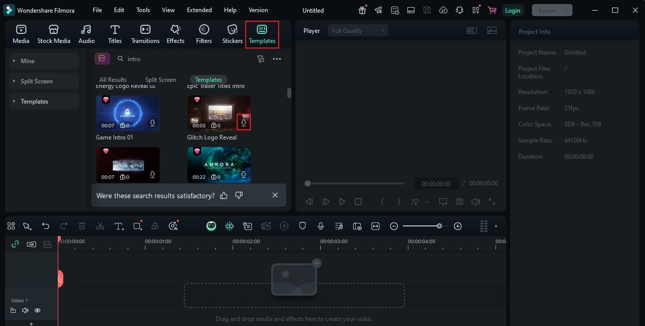The height and width of the screenshot is (326, 645).
Task: Open the Edit menu
Action: 119,10
